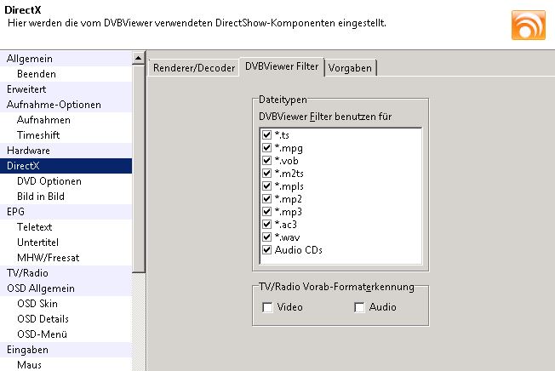Toggle the *.m2ts file type checkbox
Image resolution: width=555 pixels, height=371 pixels.
267,174
